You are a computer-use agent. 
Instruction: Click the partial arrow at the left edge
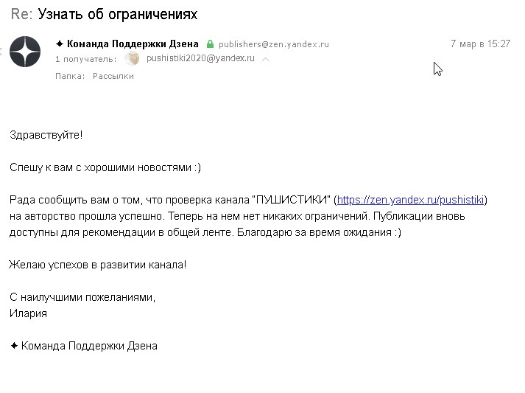tap(1, 52)
